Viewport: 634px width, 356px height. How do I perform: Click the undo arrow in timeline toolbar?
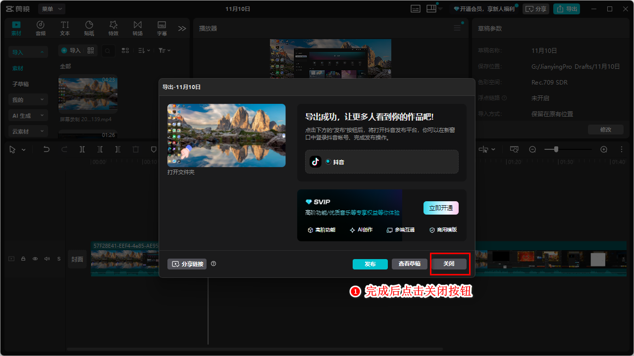pyautogui.click(x=47, y=149)
